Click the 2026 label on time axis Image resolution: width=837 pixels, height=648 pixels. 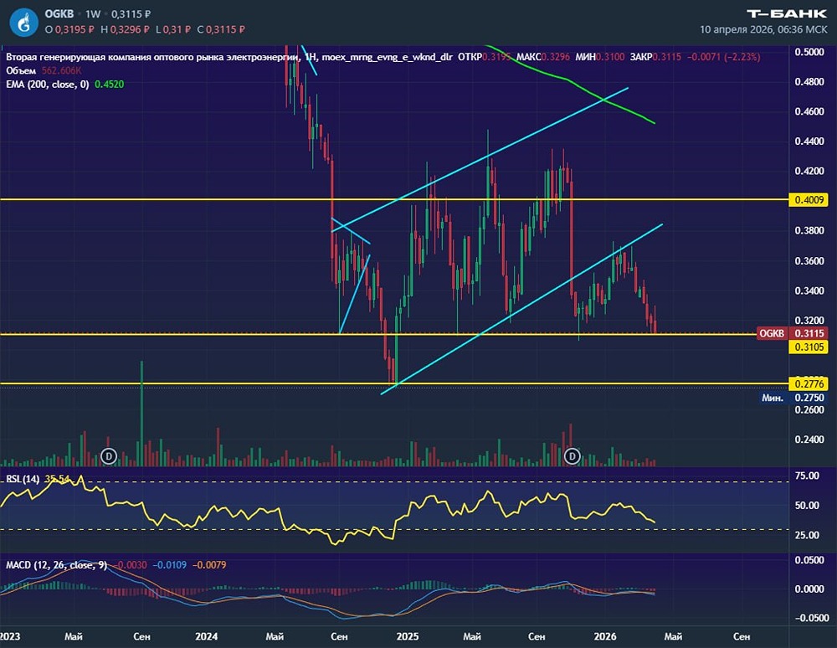[x=605, y=636]
